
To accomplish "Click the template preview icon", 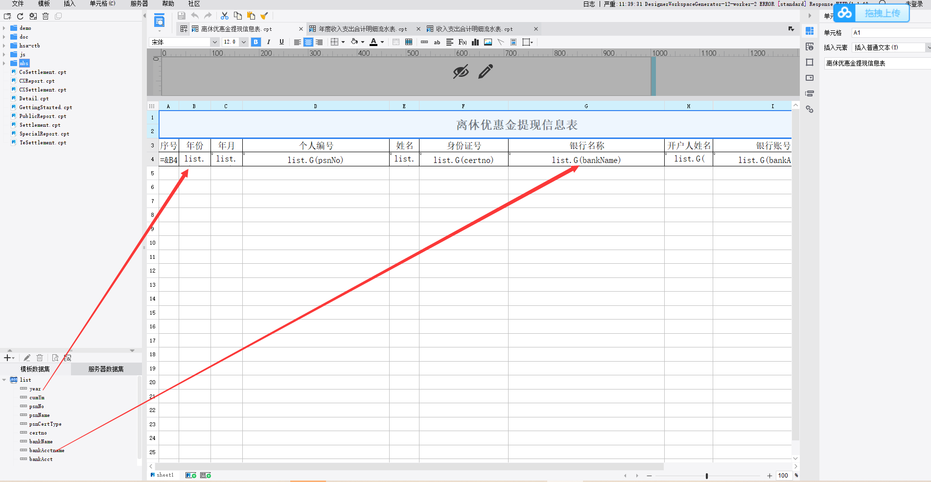I will pos(160,21).
